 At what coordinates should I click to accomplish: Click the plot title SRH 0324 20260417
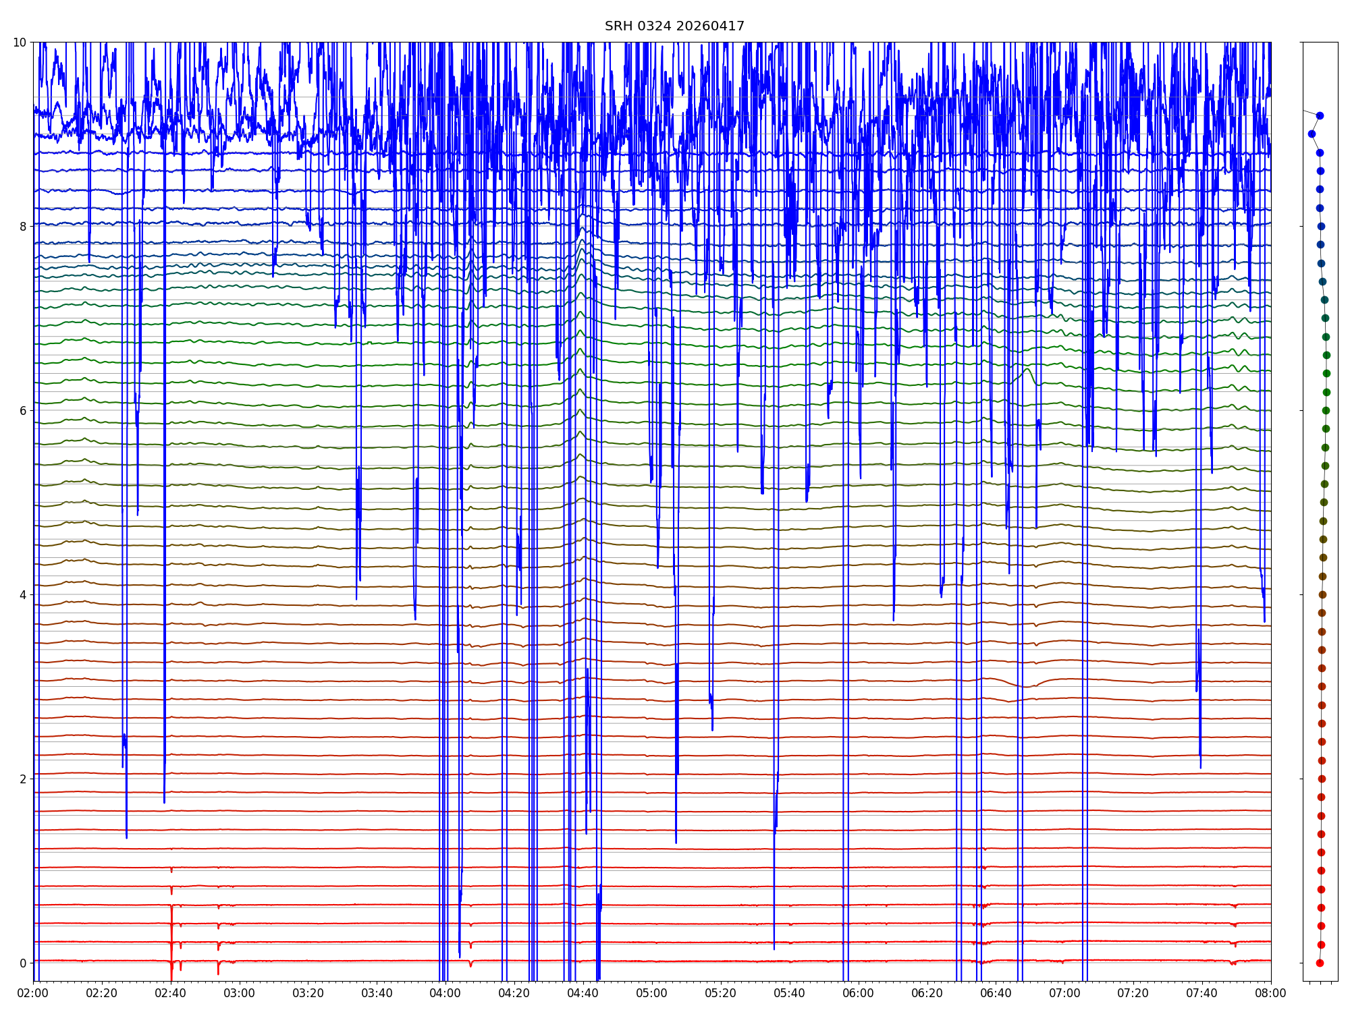(x=674, y=26)
